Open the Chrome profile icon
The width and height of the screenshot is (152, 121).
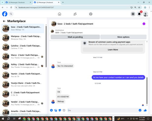[x=145, y=7]
